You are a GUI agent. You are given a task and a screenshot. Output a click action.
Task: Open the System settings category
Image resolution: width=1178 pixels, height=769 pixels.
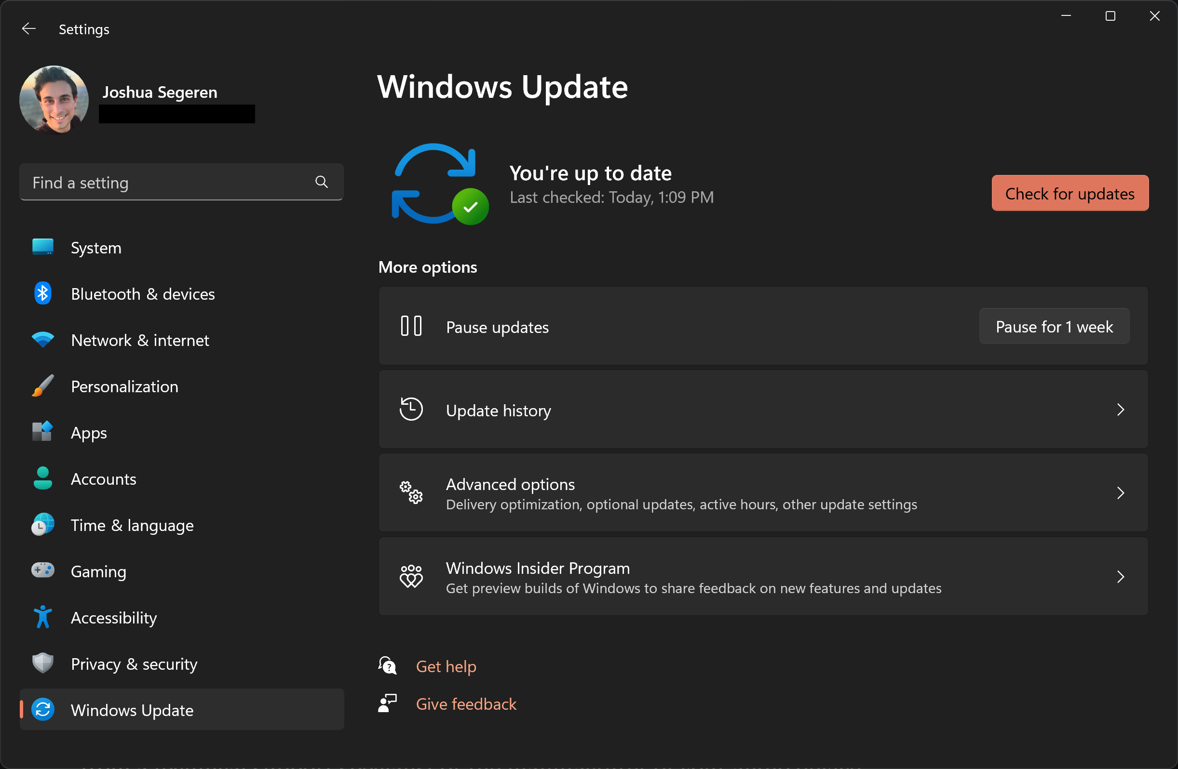coord(96,248)
